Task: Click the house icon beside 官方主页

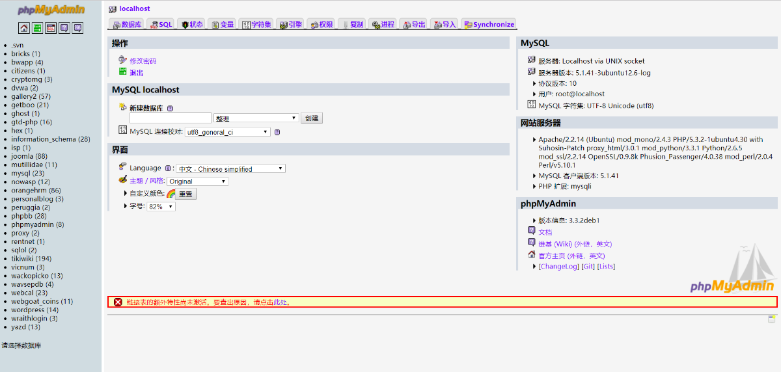Action: click(x=532, y=254)
